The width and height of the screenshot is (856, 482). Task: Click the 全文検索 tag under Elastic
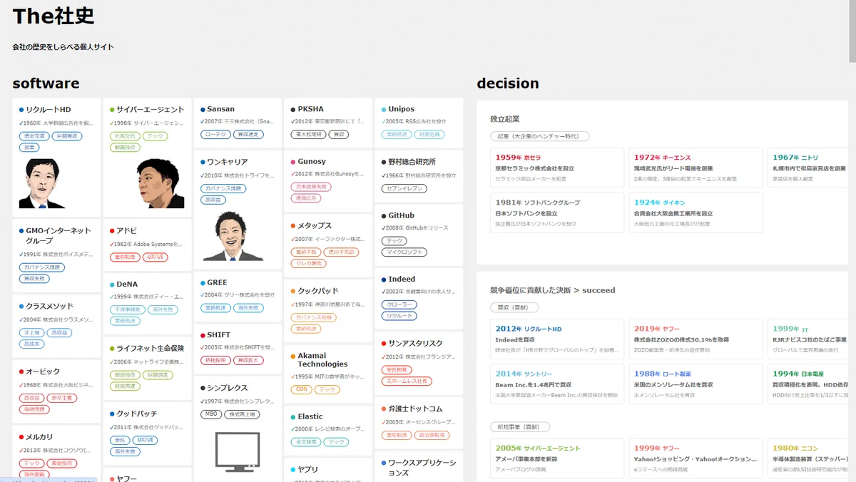[x=305, y=443]
